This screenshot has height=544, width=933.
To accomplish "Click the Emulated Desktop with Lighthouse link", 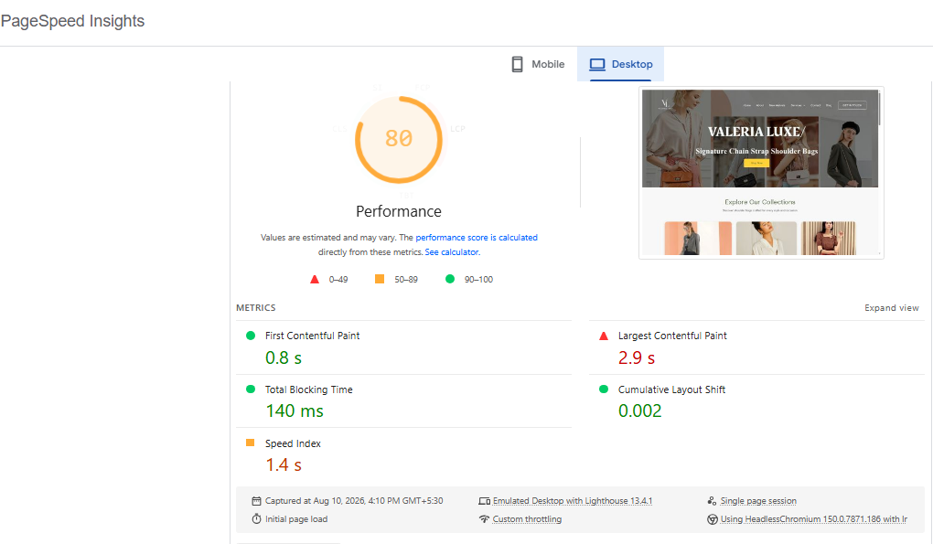I will tap(573, 501).
